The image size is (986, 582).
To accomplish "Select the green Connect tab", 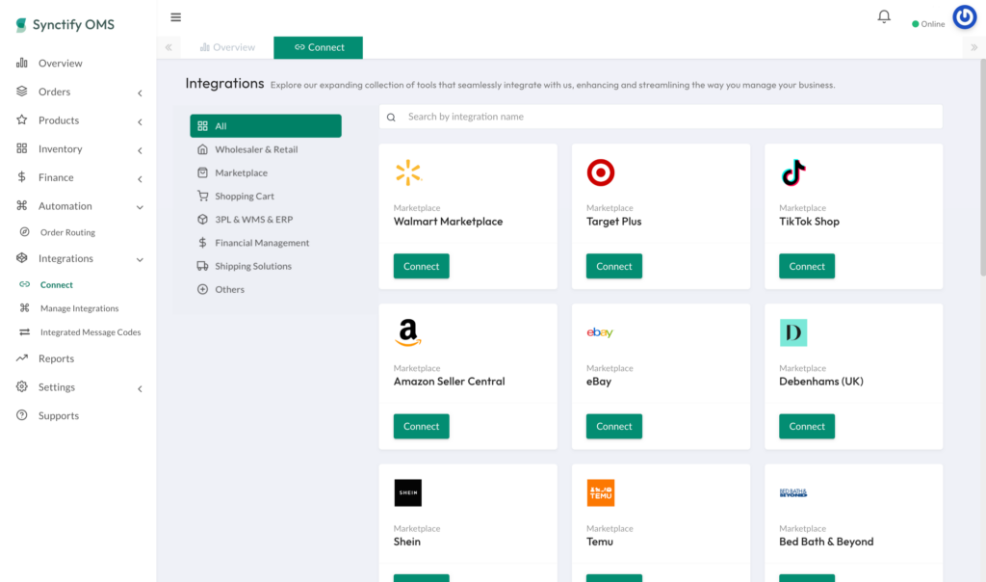I will click(318, 47).
